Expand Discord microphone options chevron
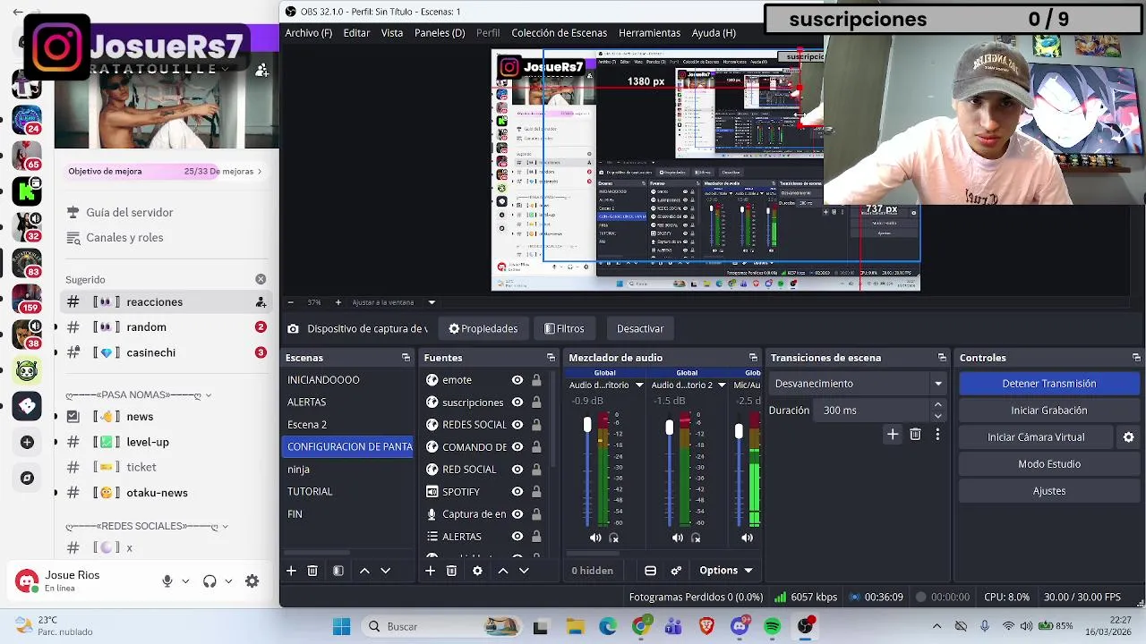Image resolution: width=1146 pixels, height=644 pixels. [x=185, y=581]
